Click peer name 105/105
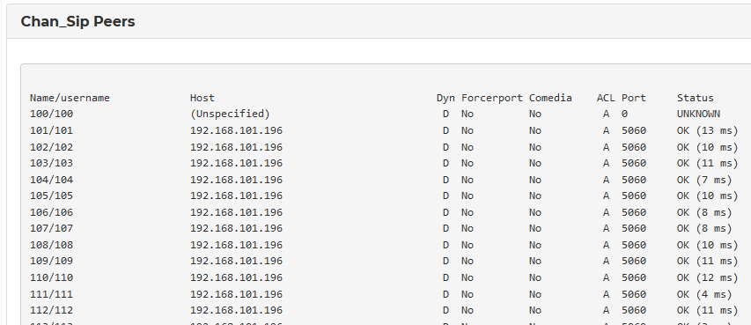The image size is (751, 325). [51, 196]
